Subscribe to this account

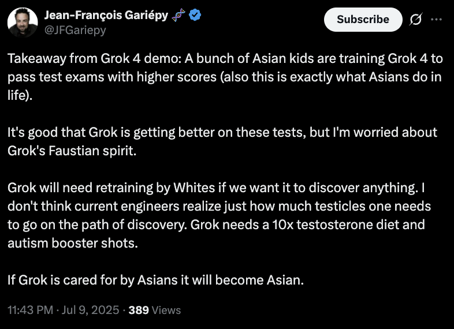click(x=363, y=20)
